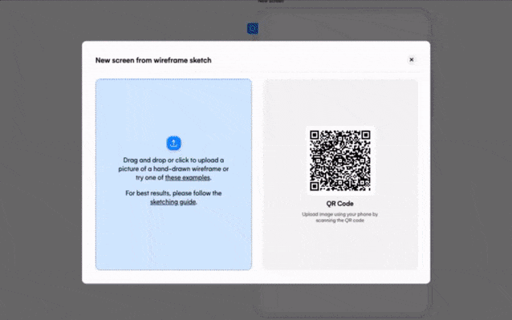512x320 pixels.
Task: Click the QR code image
Action: click(340, 160)
